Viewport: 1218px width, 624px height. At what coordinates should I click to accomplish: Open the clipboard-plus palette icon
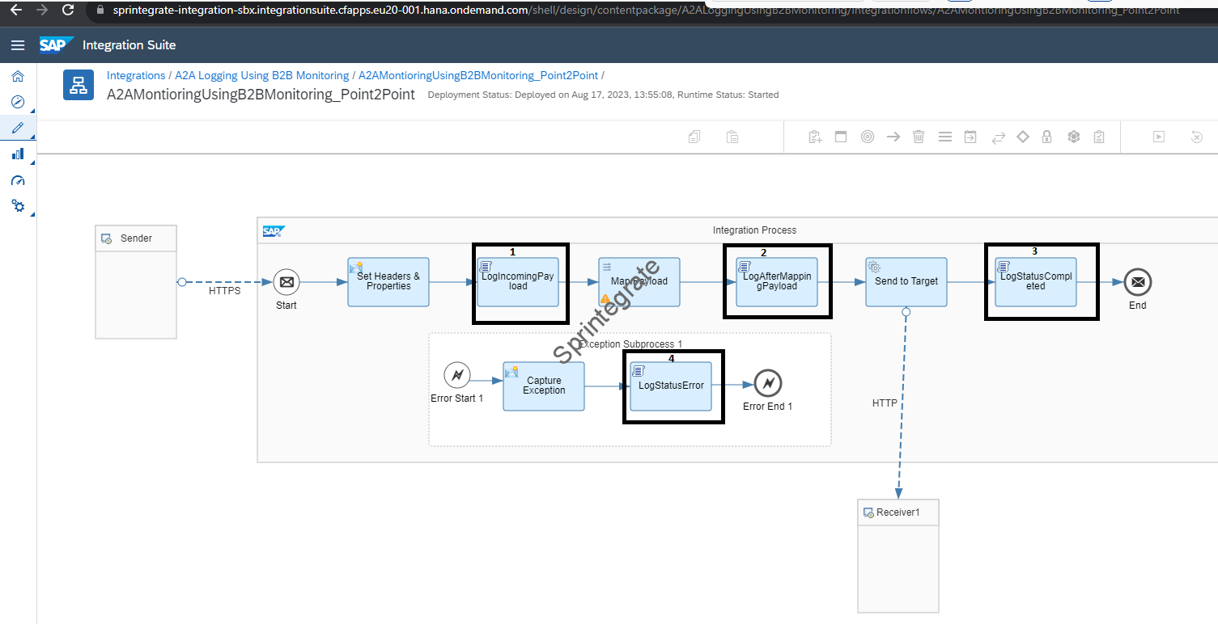click(x=815, y=137)
